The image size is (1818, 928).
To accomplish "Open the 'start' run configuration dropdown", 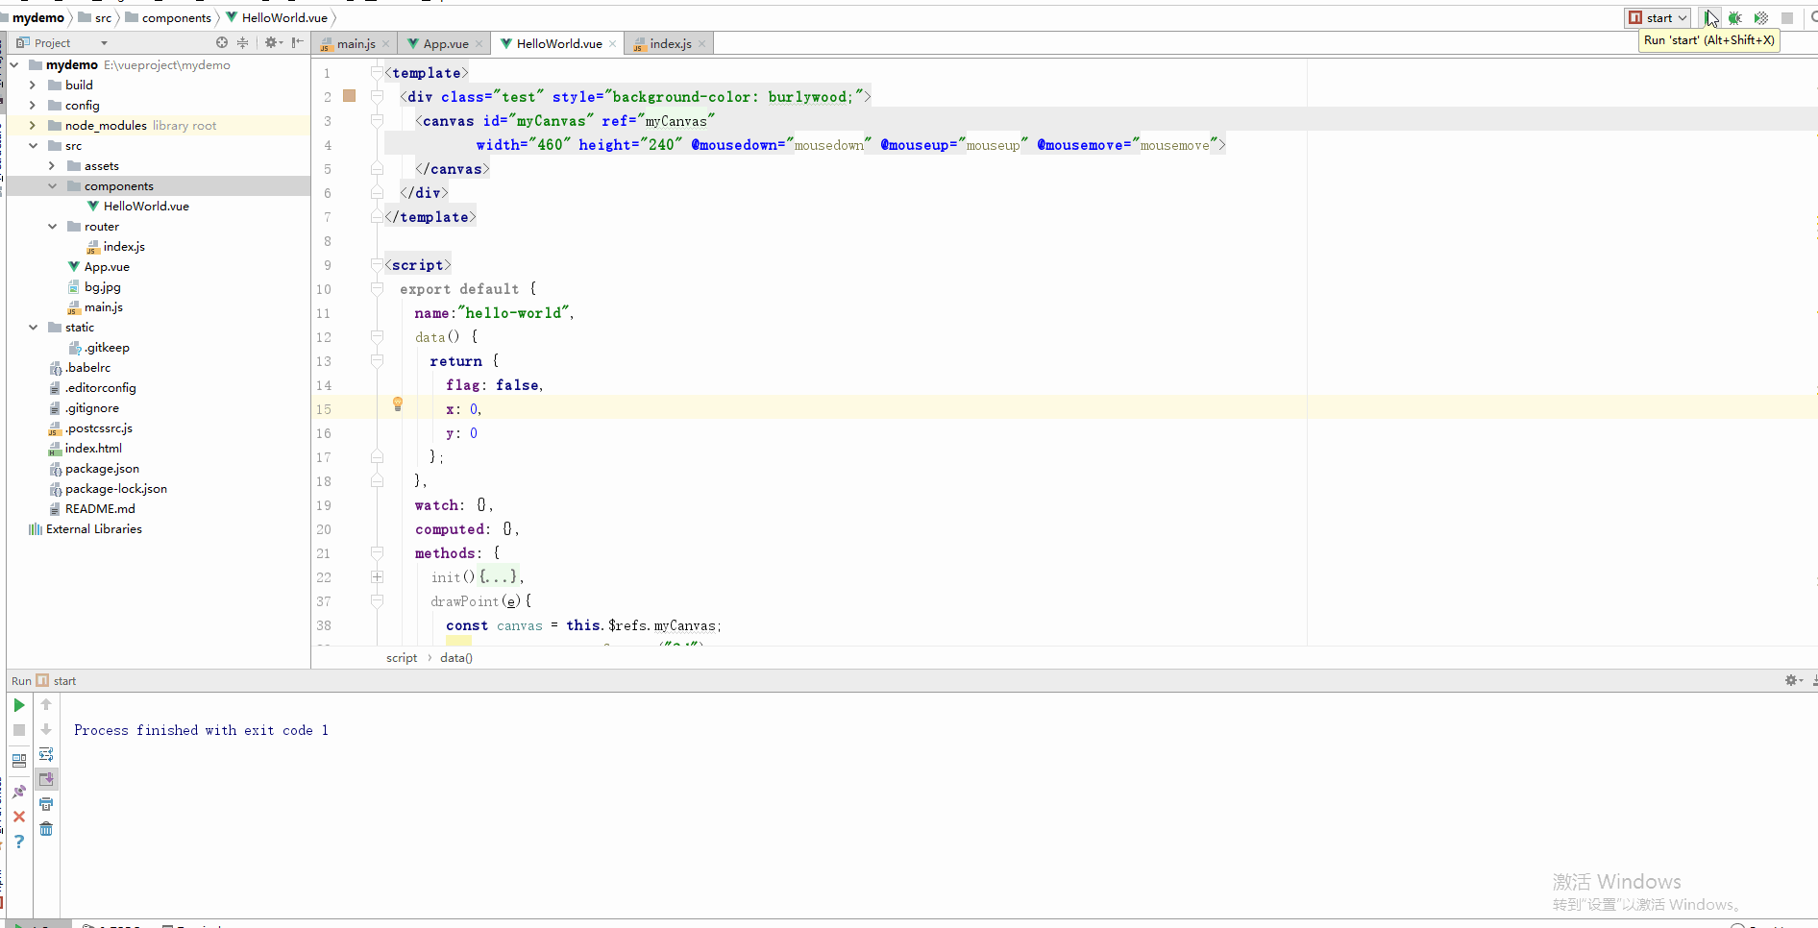I will click(1658, 18).
